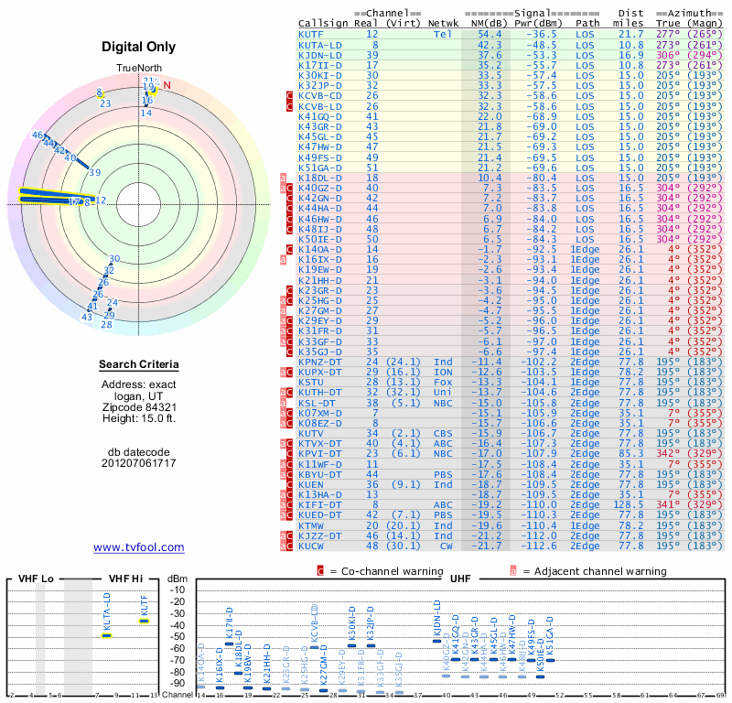
Task: Click the NM(dB) column header
Action: point(490,24)
